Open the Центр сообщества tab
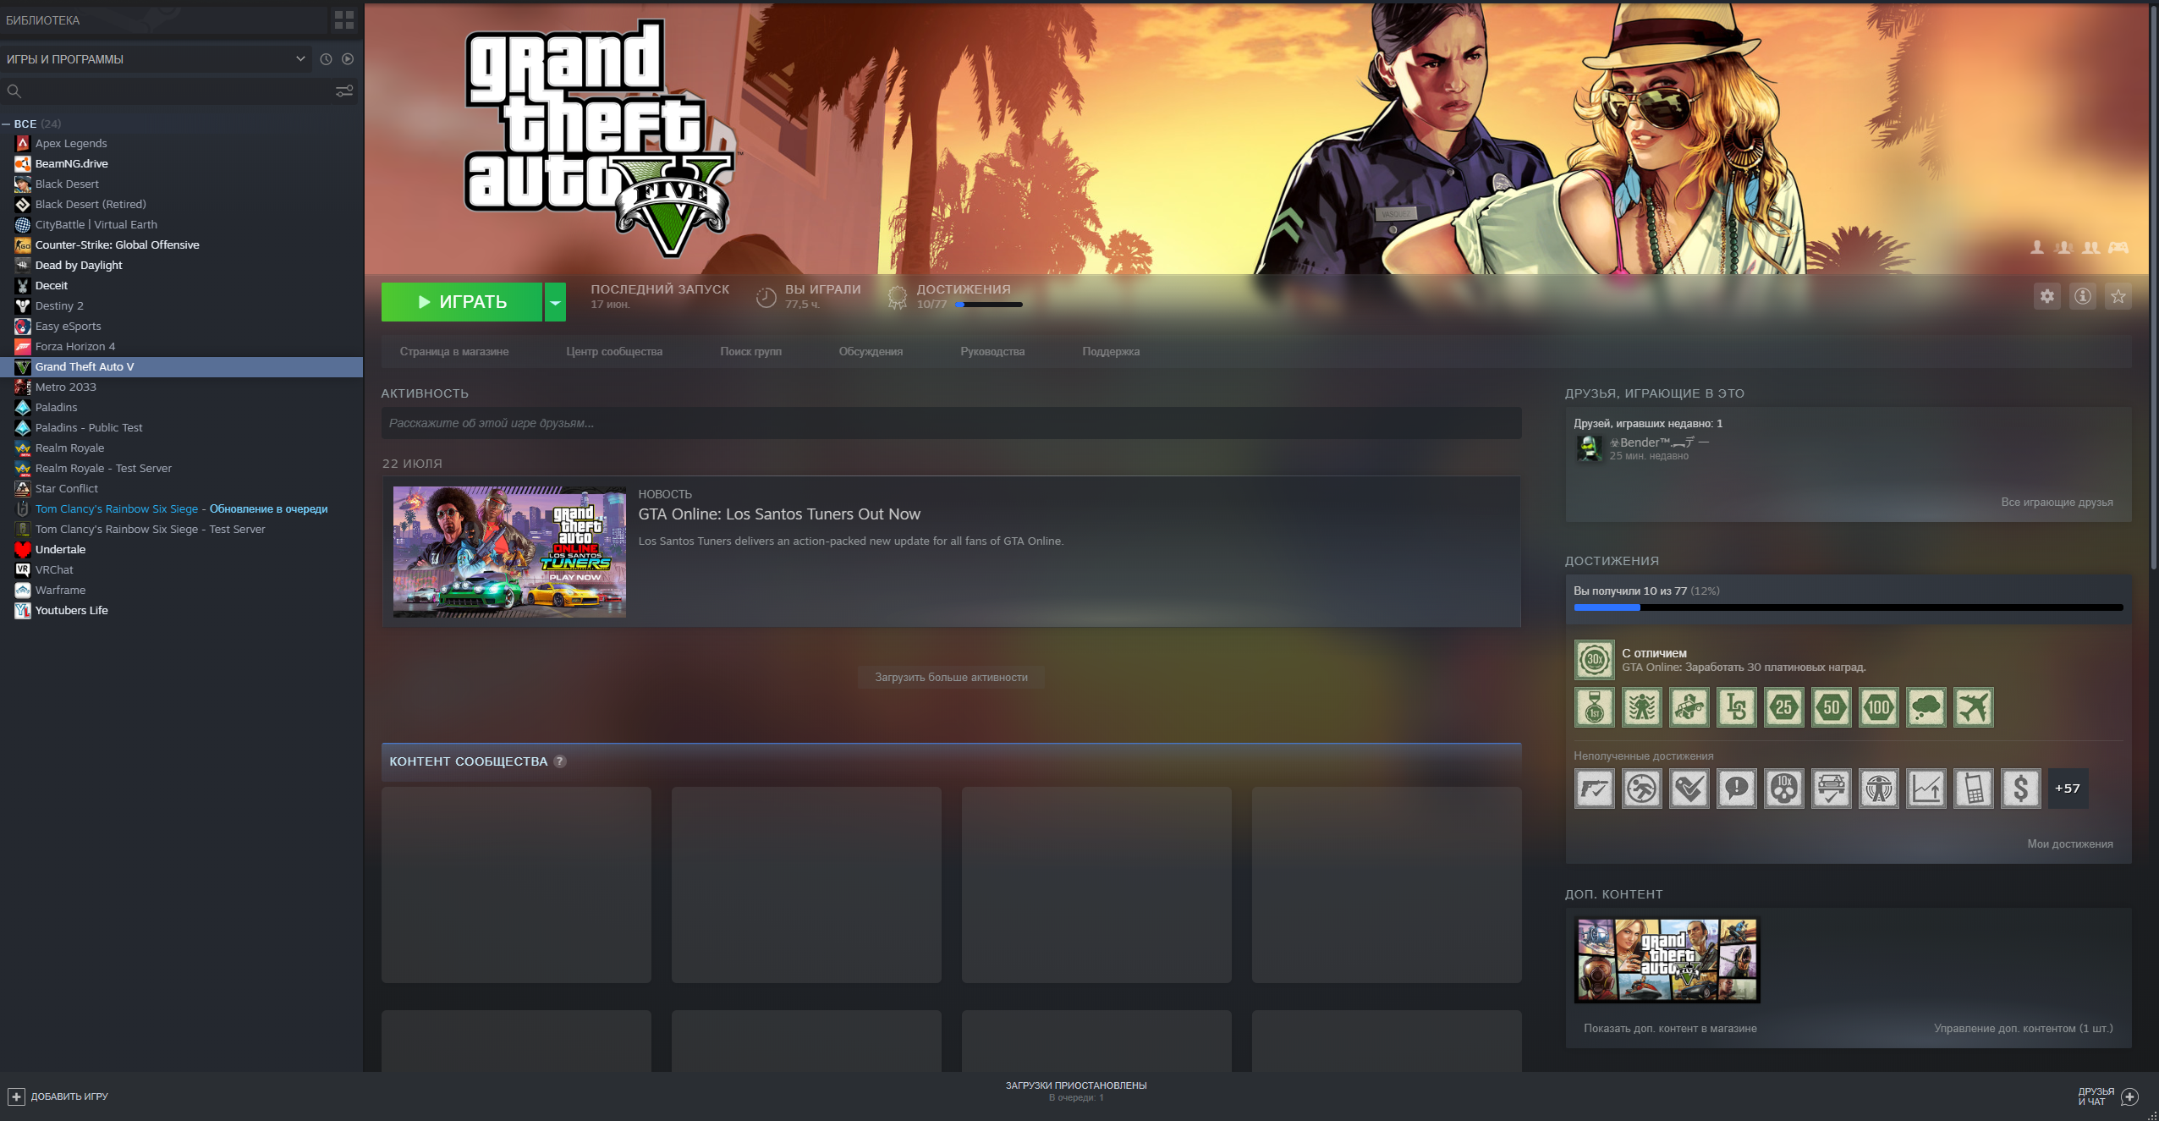Image resolution: width=2159 pixels, height=1121 pixels. 614,351
